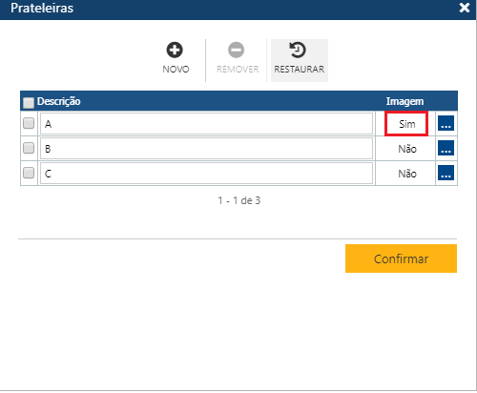This screenshot has height=393, width=477.
Task: Click the Novo plus icon
Action: pos(175,50)
